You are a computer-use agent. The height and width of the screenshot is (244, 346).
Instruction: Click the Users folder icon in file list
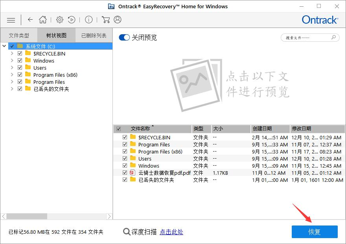click(133, 158)
